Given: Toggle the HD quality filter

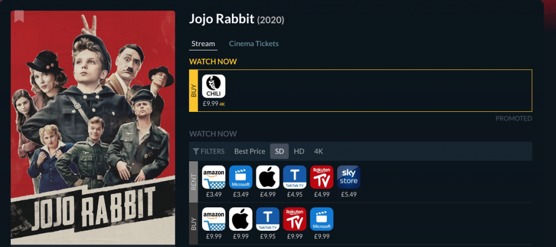Looking at the screenshot, I should click(299, 151).
